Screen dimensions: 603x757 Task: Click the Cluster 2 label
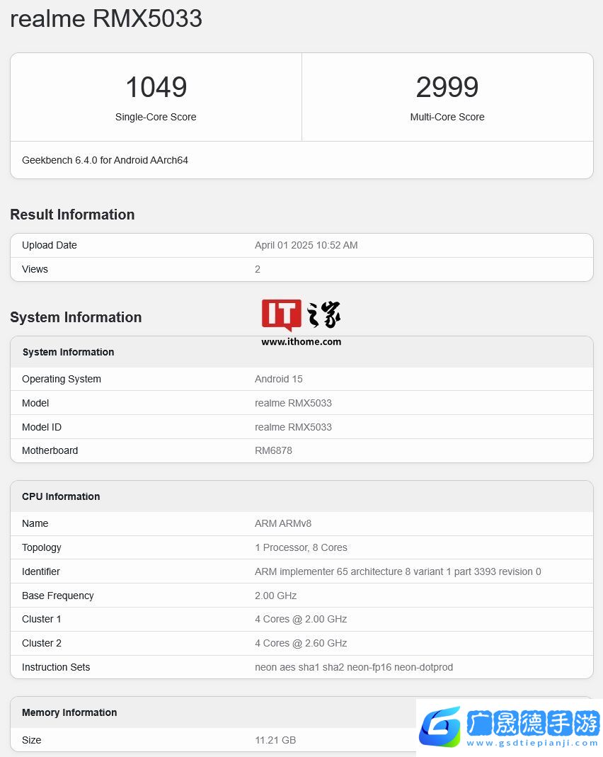[42, 643]
